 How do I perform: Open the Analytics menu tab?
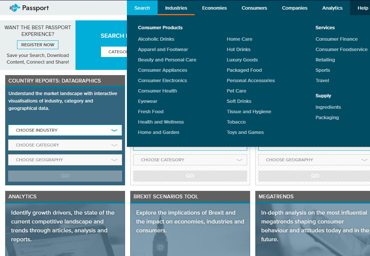[x=332, y=8]
